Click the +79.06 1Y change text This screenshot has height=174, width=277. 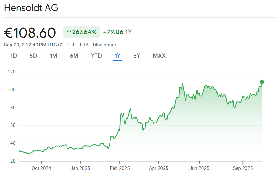tap(117, 32)
